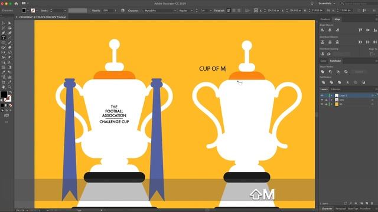Select the Layers panel tab
This screenshot has height=212, width=378.
(x=324, y=90)
